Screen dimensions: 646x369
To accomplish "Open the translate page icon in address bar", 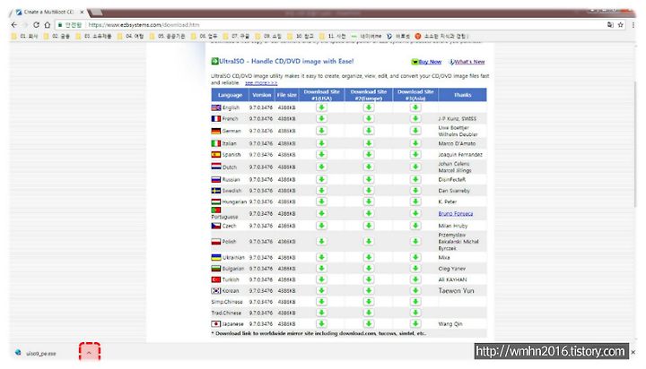I will click(x=610, y=25).
